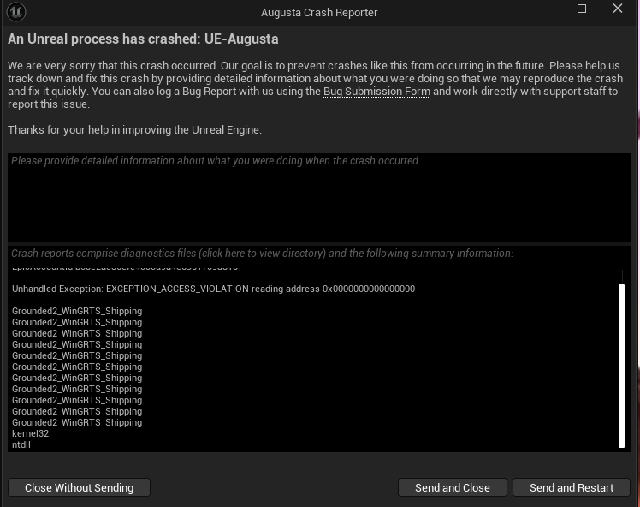640x507 pixels.
Task: Click the crash summary vertical scrollbar
Action: click(621, 365)
